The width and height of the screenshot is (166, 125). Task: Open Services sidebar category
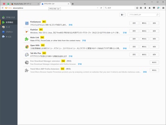pyautogui.click(x=9, y=37)
